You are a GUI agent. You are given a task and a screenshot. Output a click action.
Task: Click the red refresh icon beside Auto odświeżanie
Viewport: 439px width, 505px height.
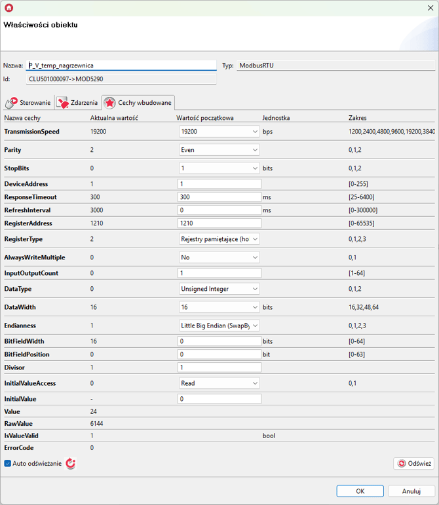point(71,463)
